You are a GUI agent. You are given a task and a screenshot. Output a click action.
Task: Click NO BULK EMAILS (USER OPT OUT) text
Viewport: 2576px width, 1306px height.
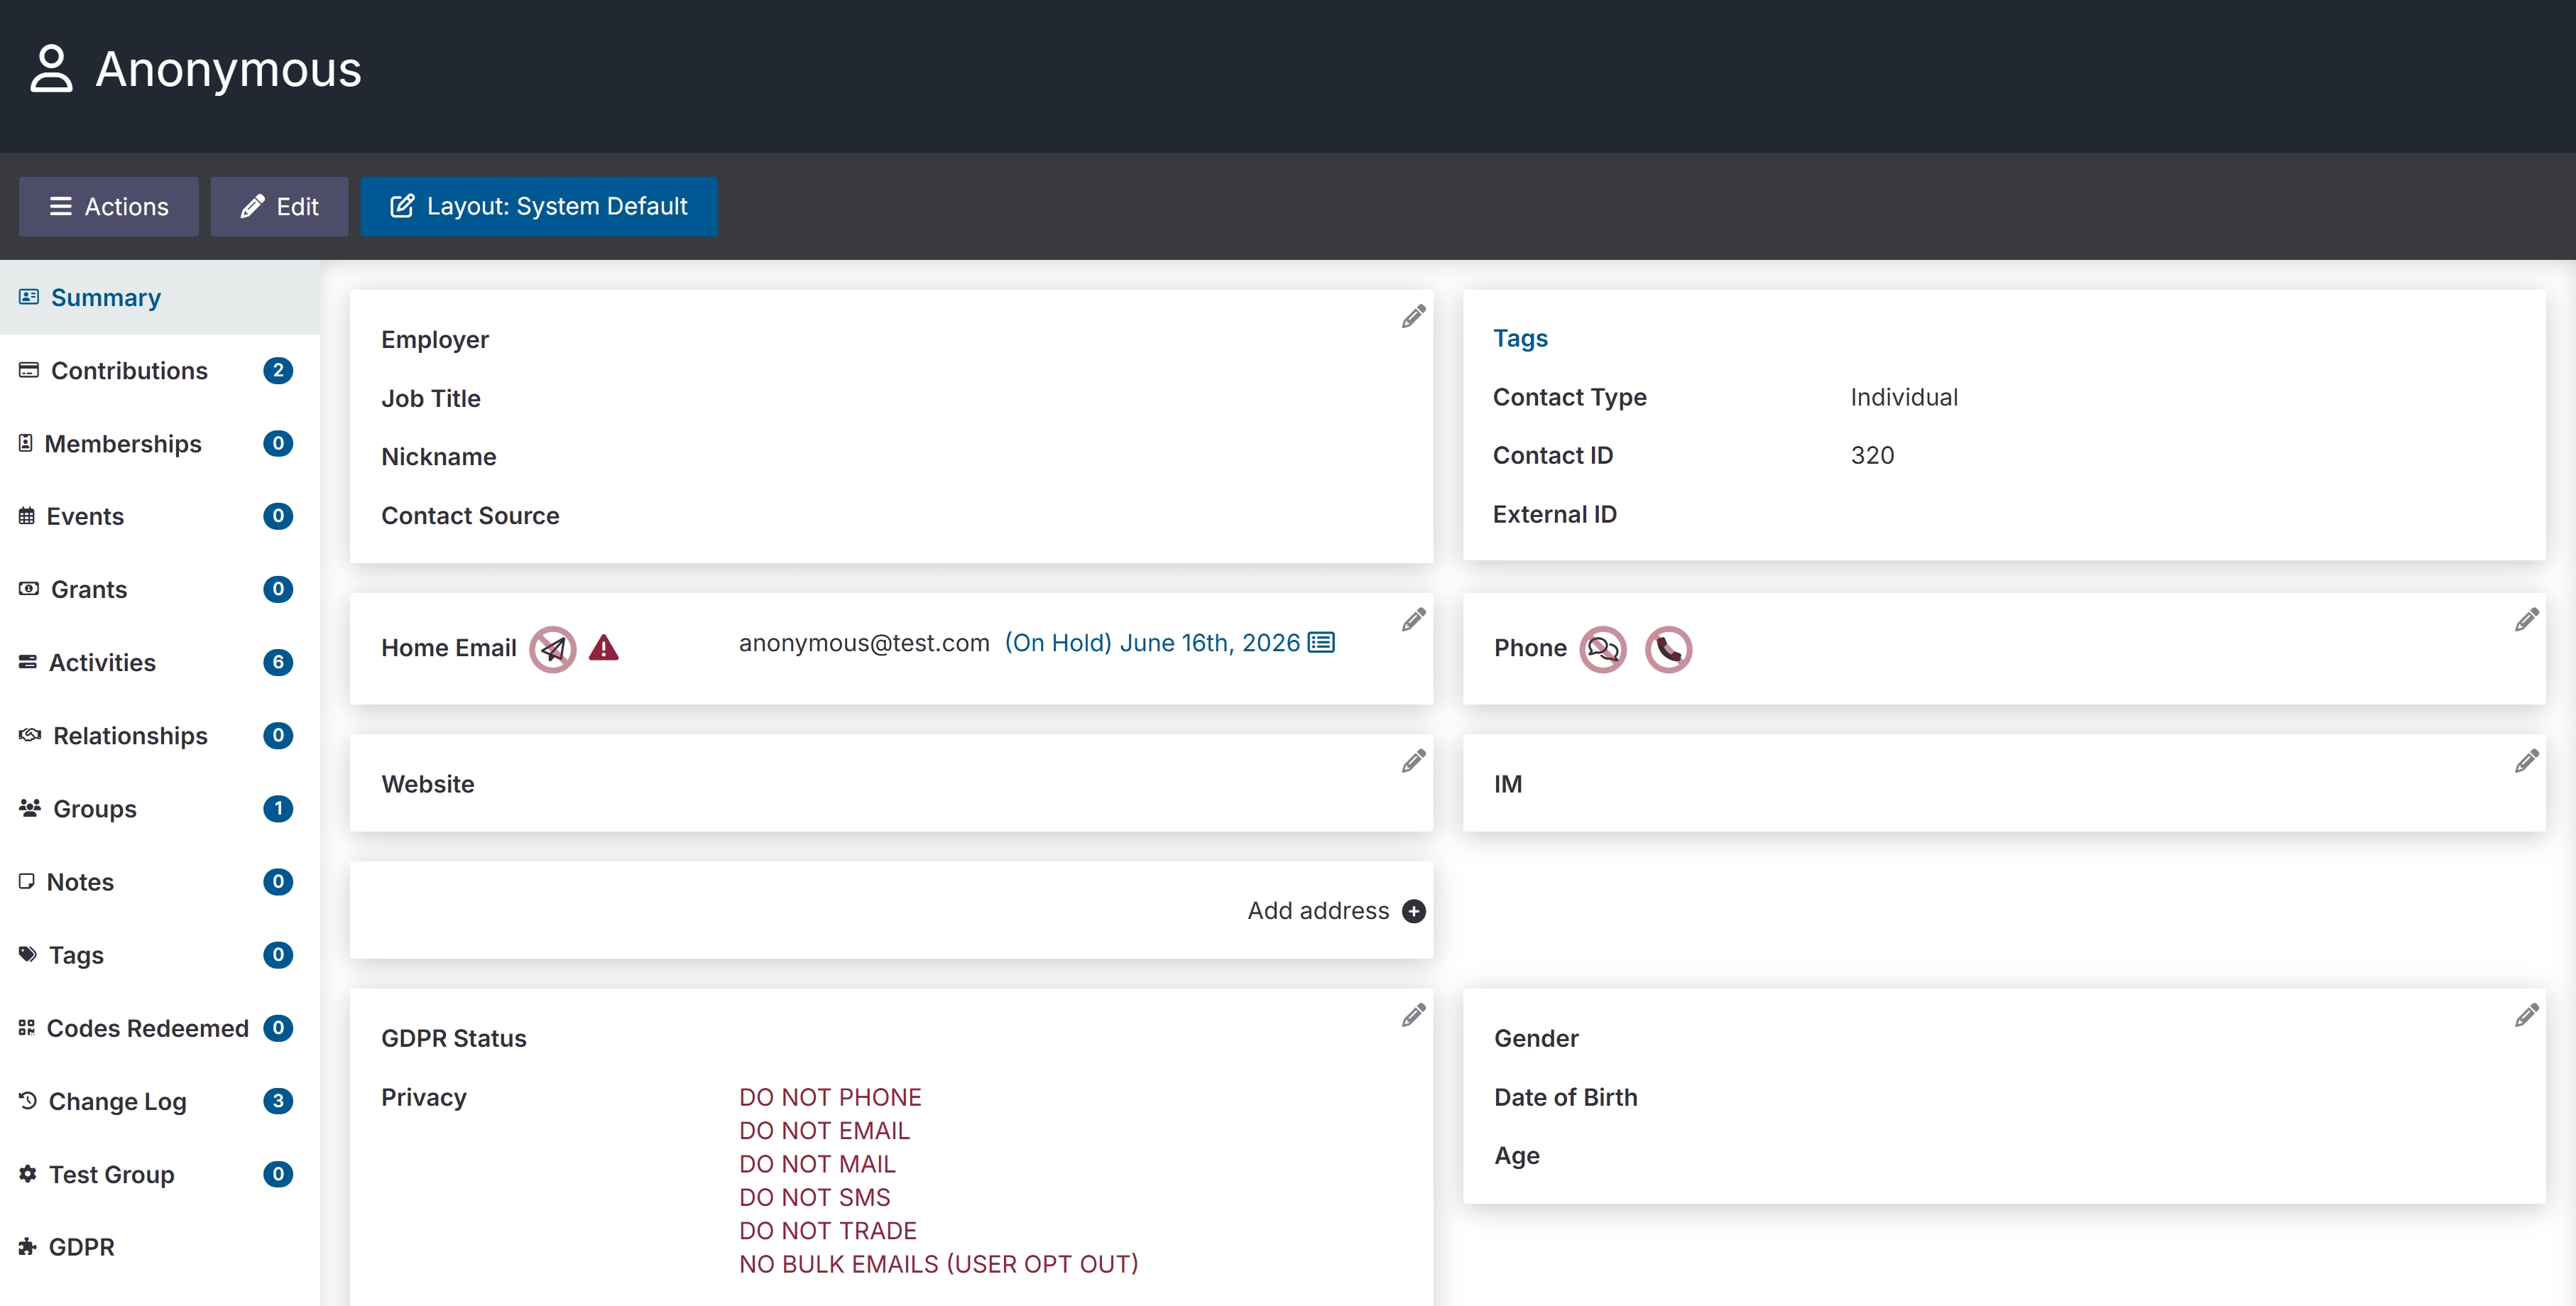(938, 1264)
